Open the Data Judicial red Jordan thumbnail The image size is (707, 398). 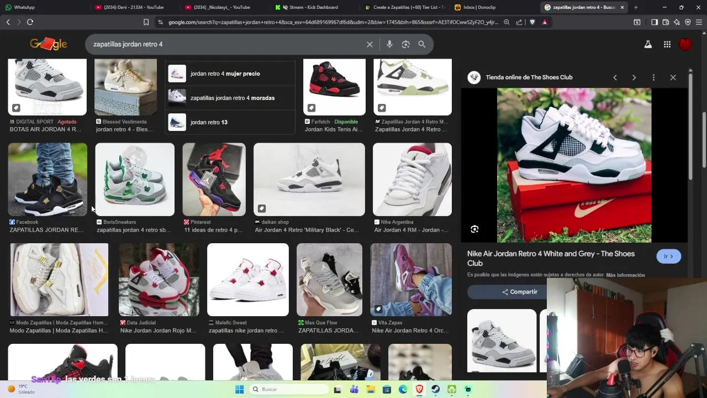[x=159, y=280]
